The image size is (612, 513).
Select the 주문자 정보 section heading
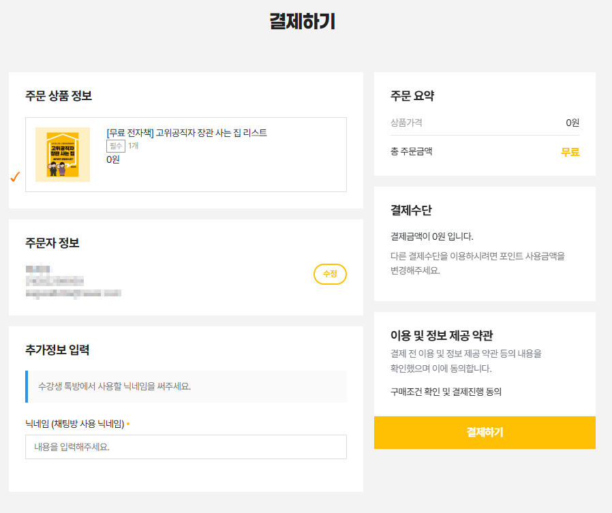tap(52, 243)
